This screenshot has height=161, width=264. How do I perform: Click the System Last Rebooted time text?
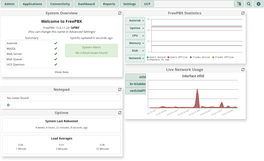[61, 128]
